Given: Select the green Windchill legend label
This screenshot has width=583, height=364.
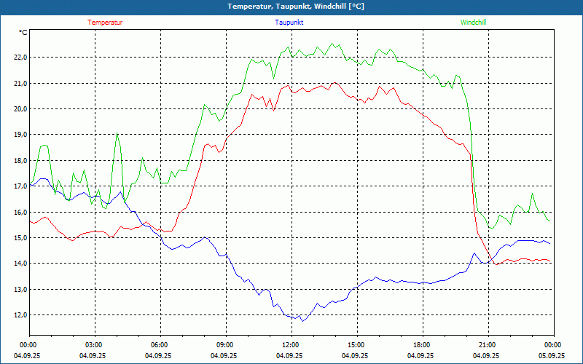Looking at the screenshot, I should pyautogui.click(x=473, y=23).
